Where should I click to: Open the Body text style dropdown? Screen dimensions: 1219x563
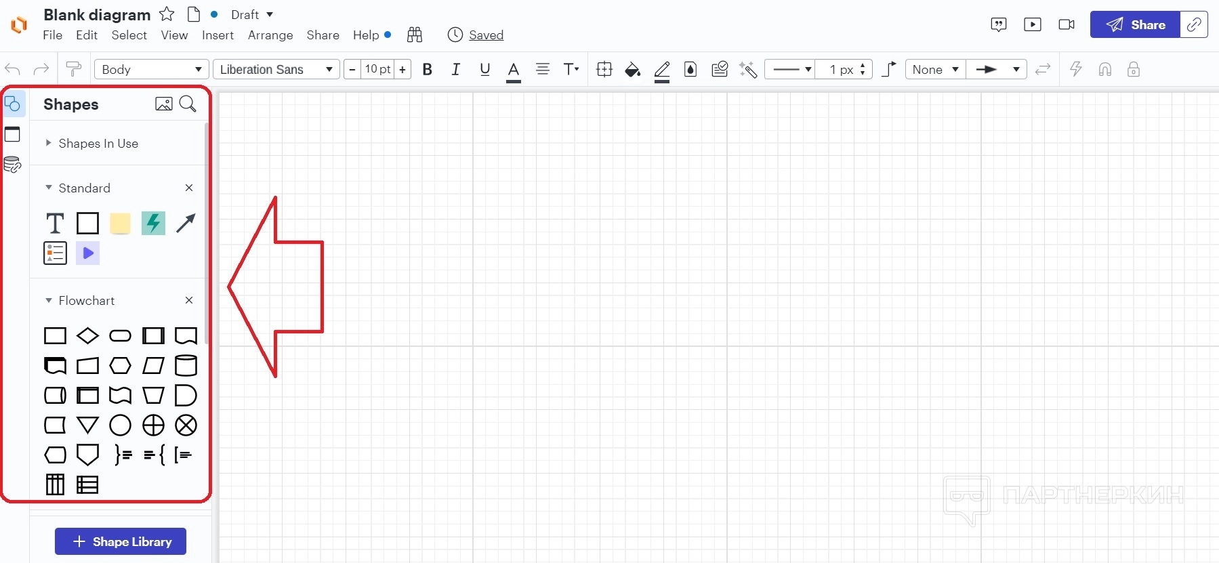(x=151, y=69)
